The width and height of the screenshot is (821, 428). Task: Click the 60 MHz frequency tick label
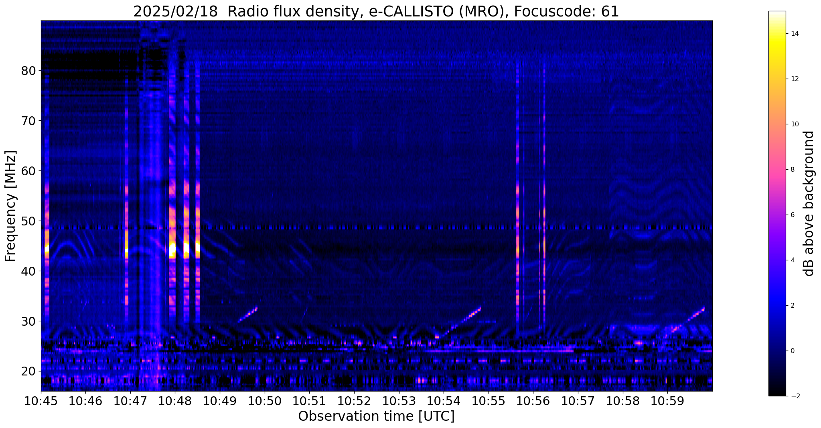click(28, 171)
